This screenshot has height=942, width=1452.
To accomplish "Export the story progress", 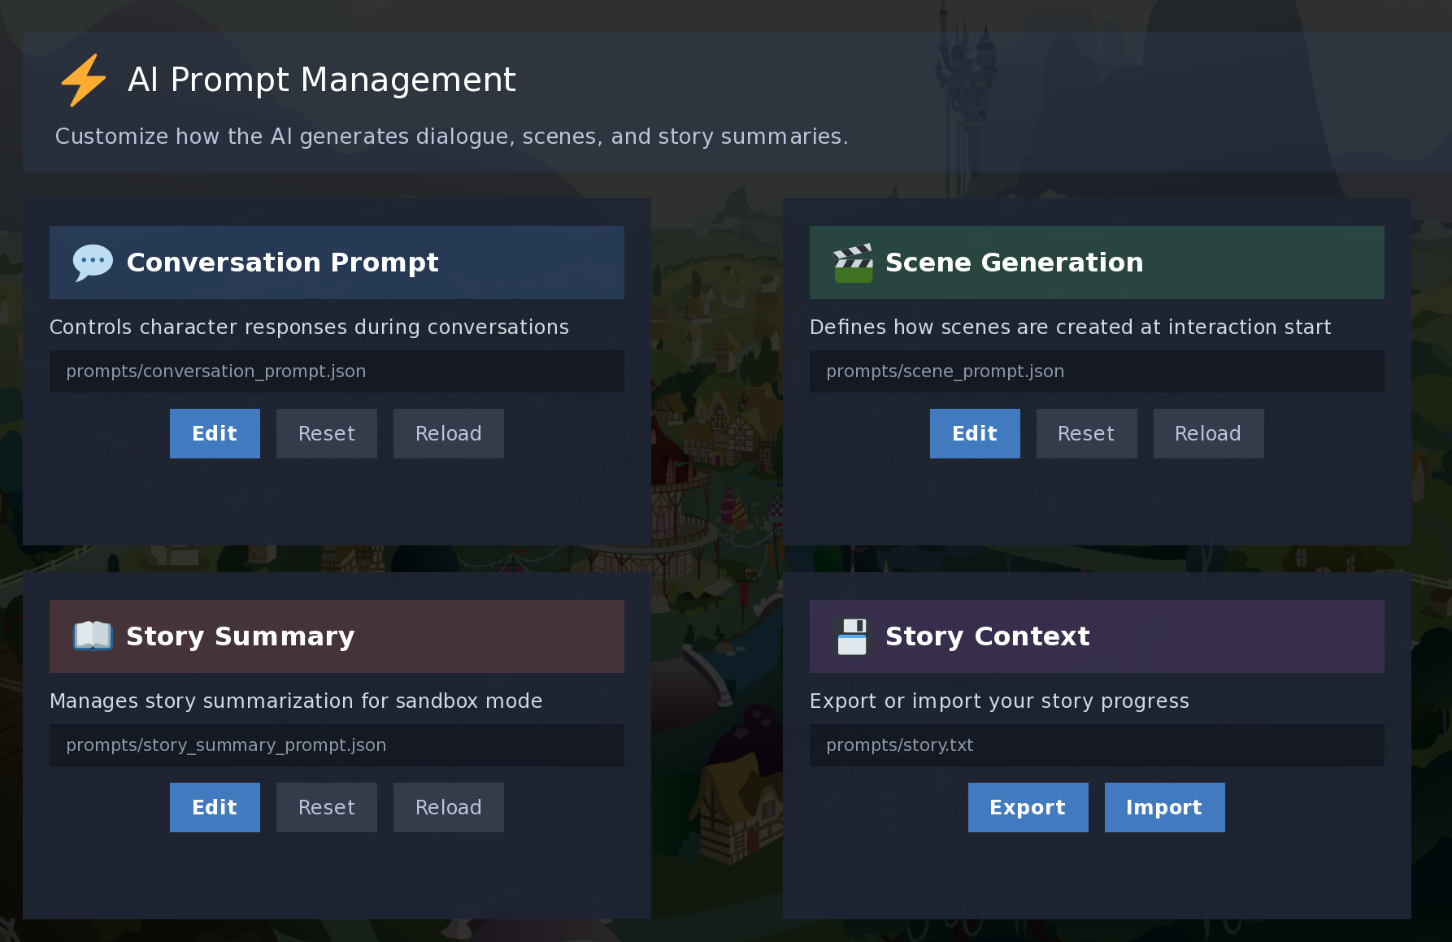I will pyautogui.click(x=1028, y=807).
